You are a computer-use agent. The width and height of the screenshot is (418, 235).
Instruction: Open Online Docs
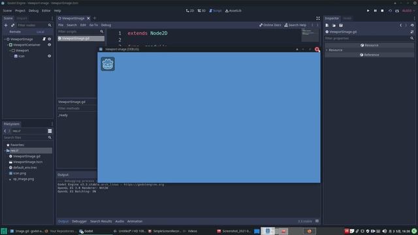[270, 25]
